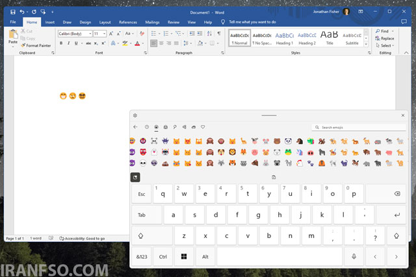Viewport: 416px width, 277px height.
Task: Tap the microphone dictation key
Action: click(x=354, y=257)
